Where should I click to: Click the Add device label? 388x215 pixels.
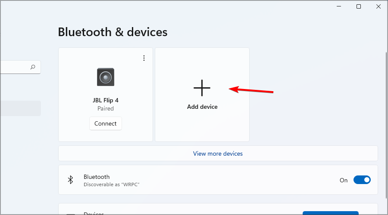[x=202, y=107]
